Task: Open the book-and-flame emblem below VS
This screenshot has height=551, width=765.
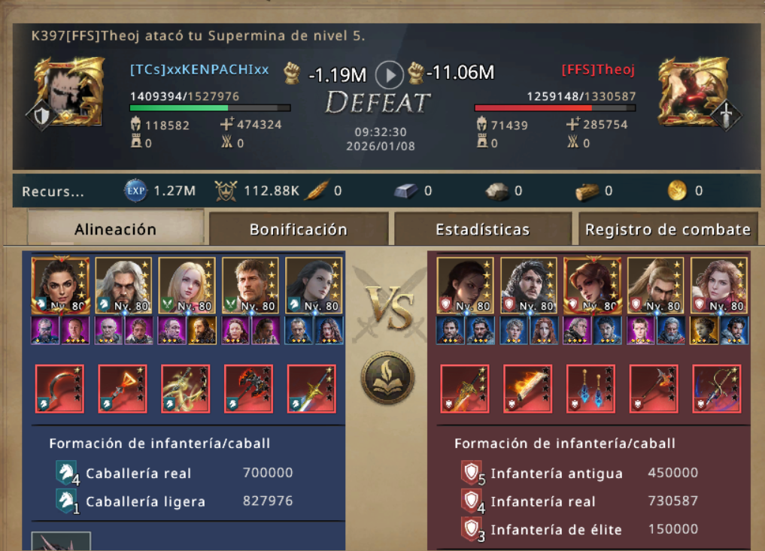Action: coord(388,377)
